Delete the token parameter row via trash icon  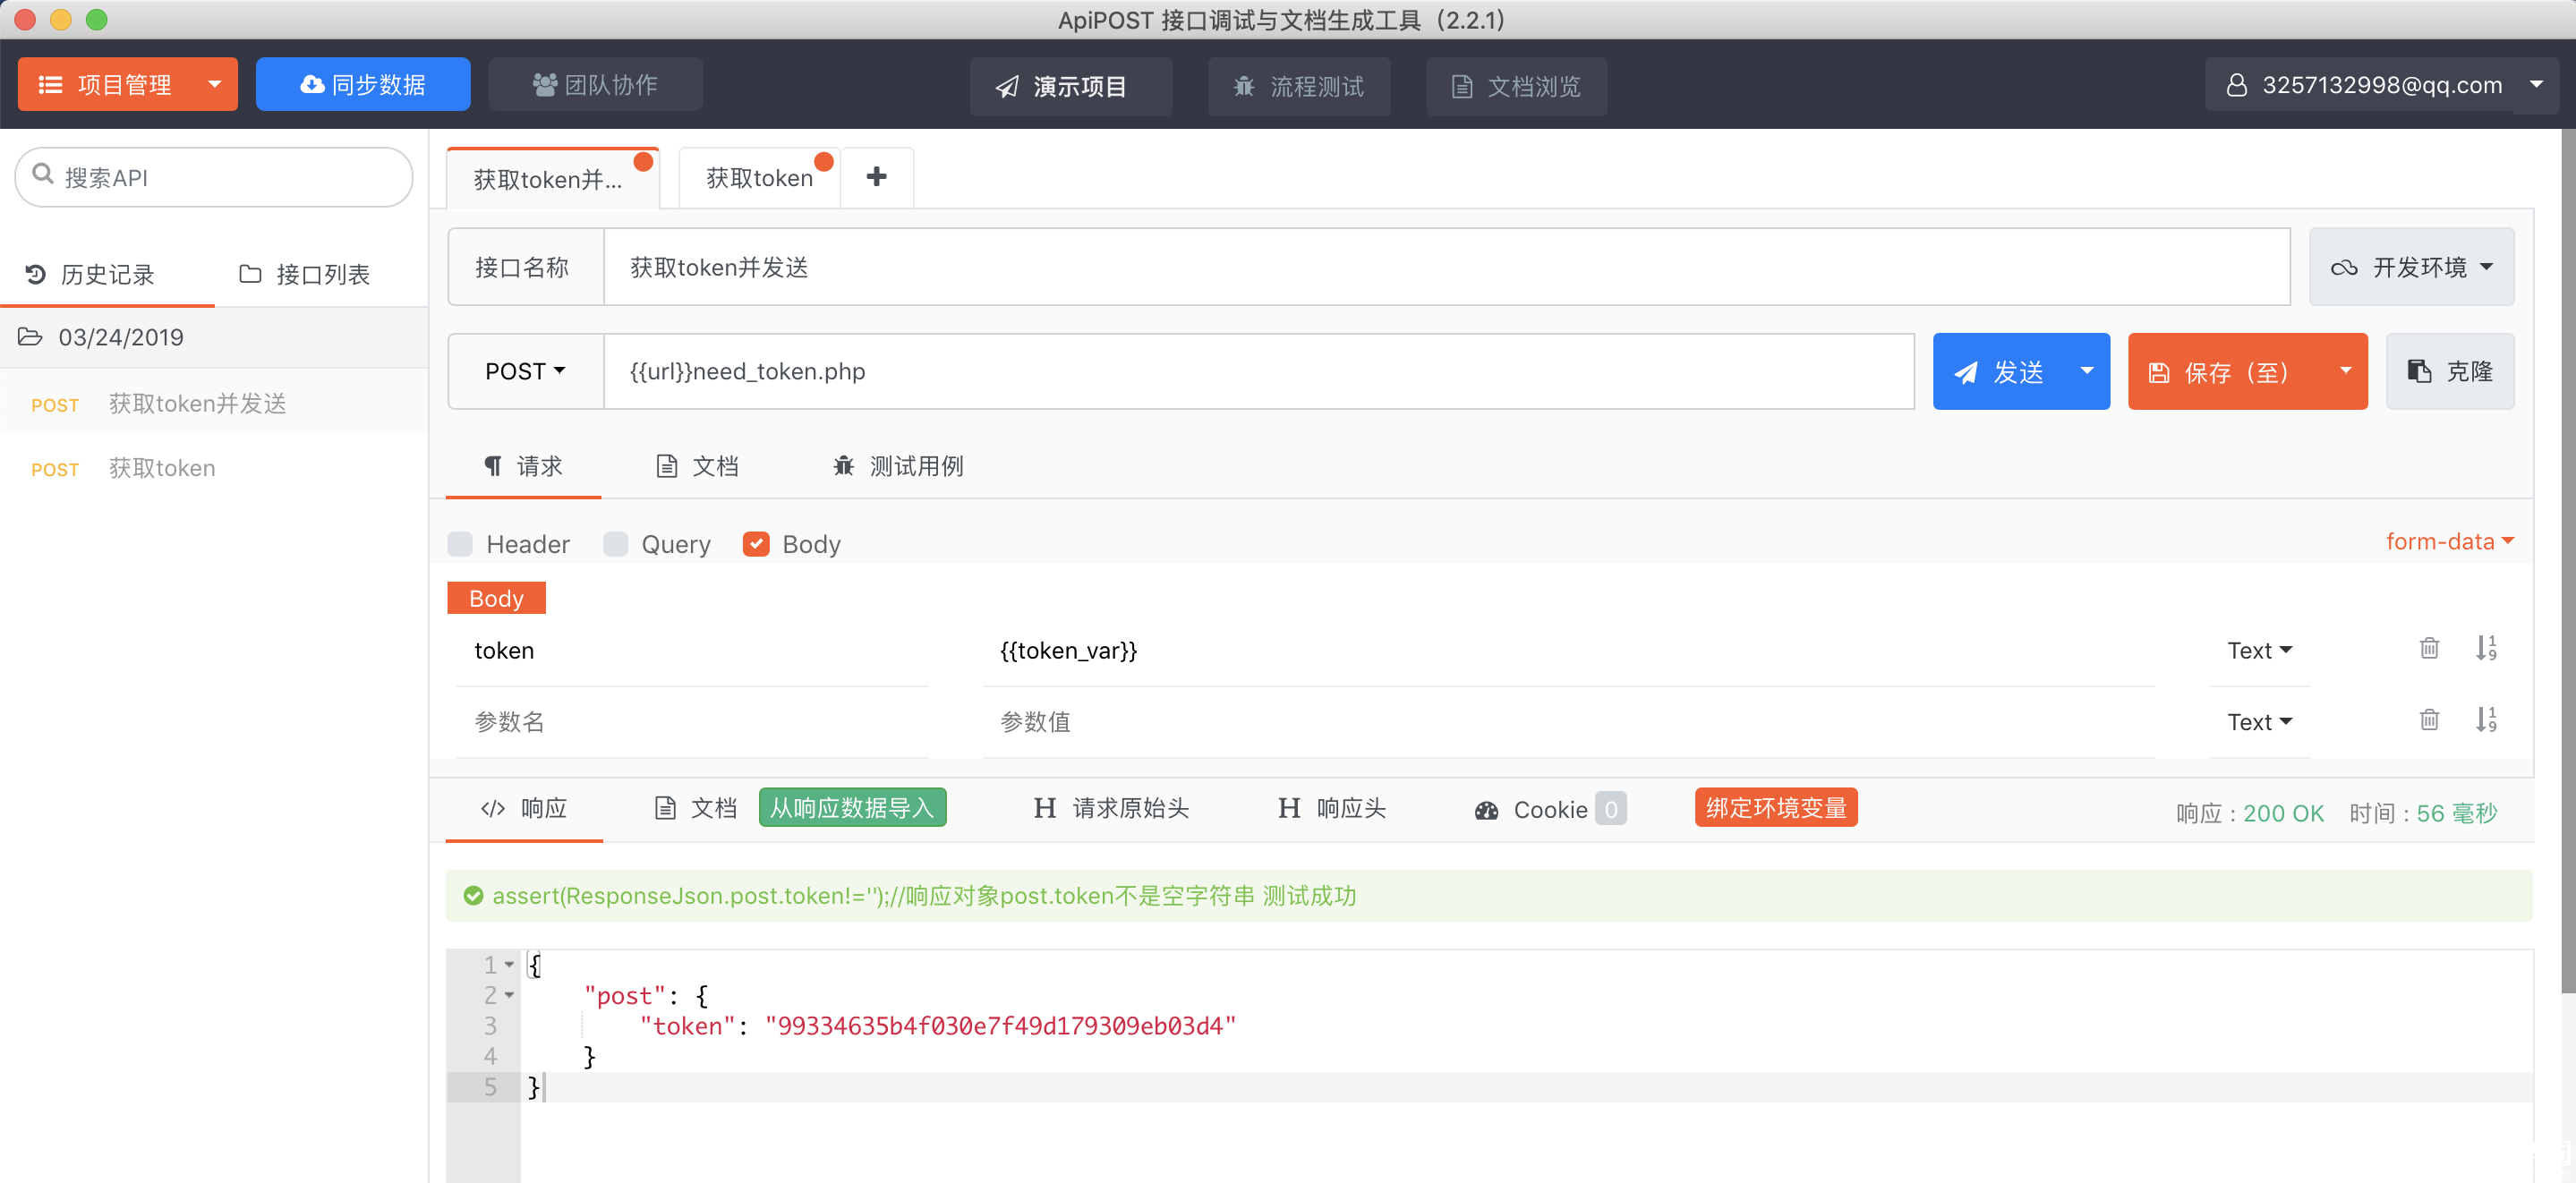(x=2428, y=649)
